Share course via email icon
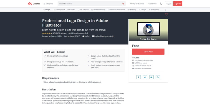This screenshot has height=104, width=210. click(x=151, y=77)
